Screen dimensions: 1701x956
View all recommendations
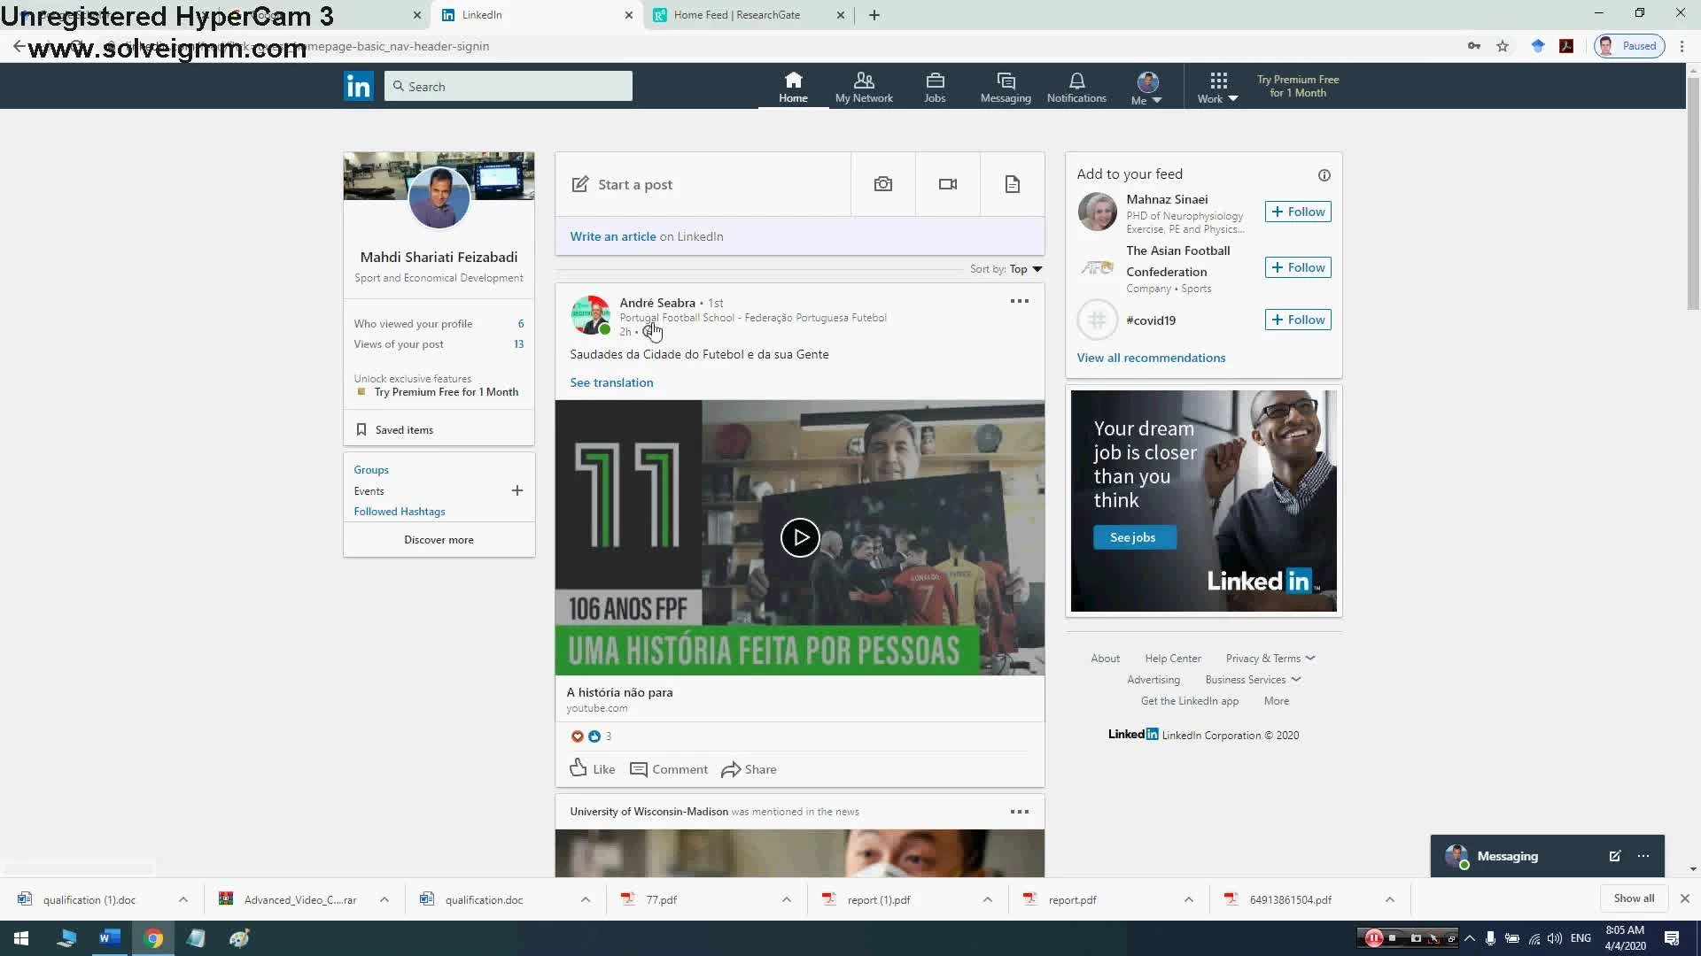click(1151, 358)
